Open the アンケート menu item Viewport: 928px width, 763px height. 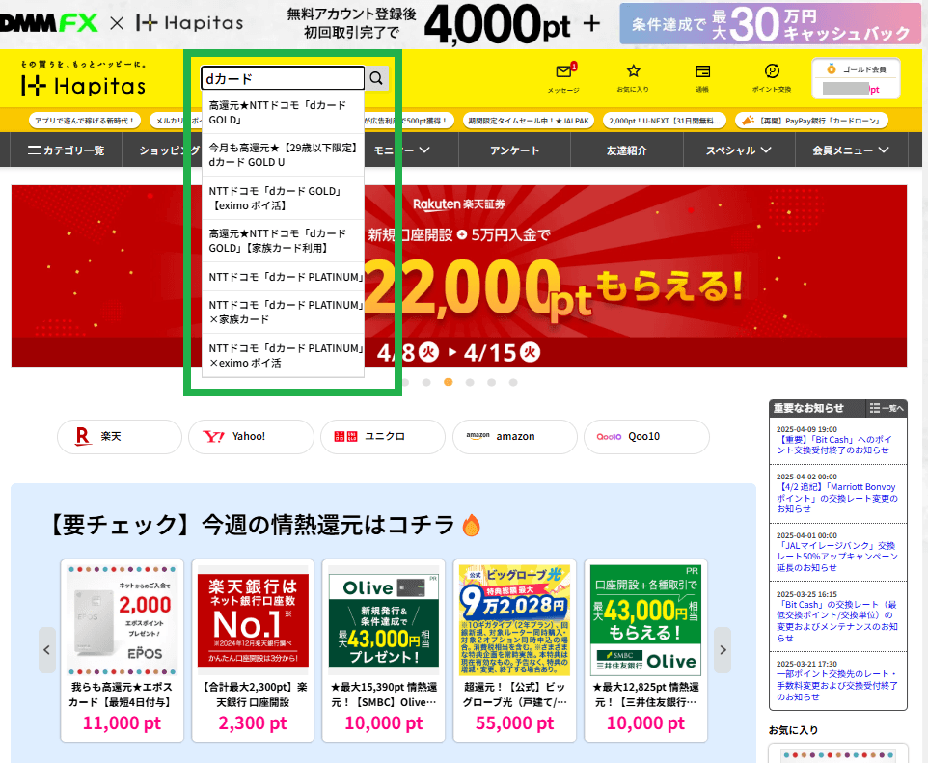click(515, 150)
